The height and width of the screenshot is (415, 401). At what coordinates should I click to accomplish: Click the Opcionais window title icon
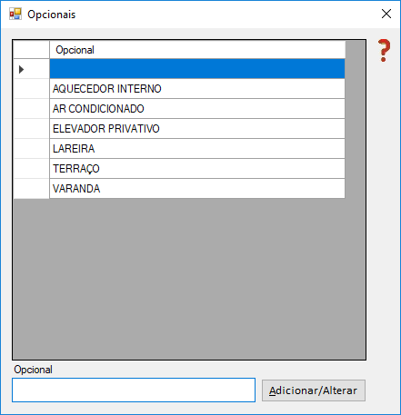tap(15, 14)
